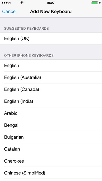Add the Catalan keyboard
Screen dimensions: 102x181
pos(51,149)
